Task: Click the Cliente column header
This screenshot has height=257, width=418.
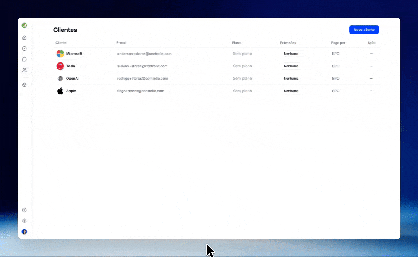Action: pos(61,43)
